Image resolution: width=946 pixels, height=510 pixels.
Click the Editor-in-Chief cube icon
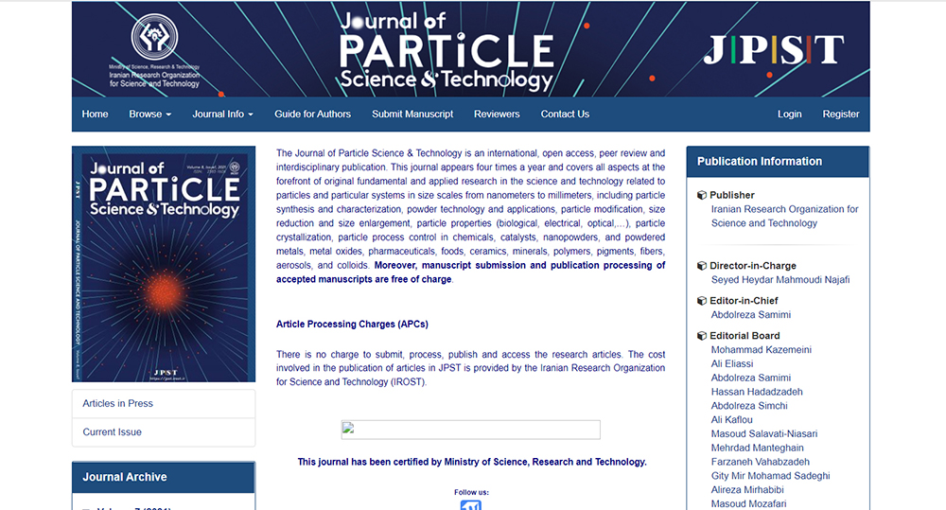click(x=702, y=301)
